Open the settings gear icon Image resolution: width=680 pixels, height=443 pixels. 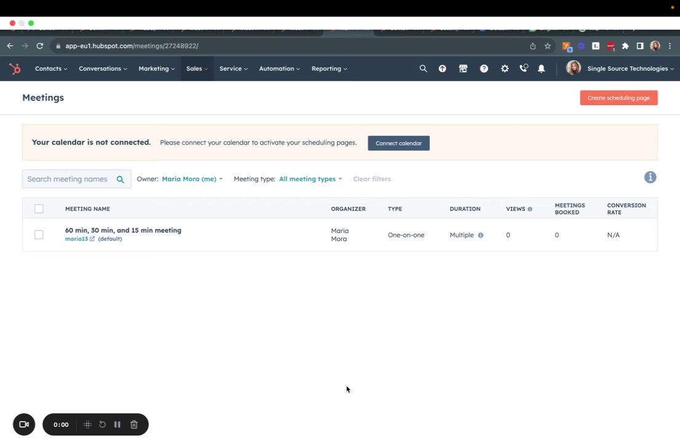click(x=505, y=68)
